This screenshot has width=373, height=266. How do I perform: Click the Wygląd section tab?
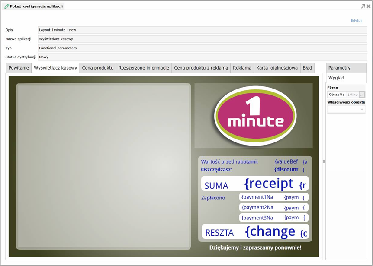346,78
